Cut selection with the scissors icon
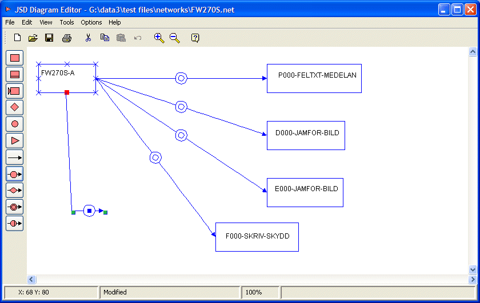The image size is (480, 303). pos(88,38)
